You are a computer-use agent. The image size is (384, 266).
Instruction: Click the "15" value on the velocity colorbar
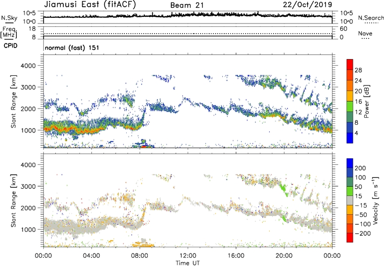coord(358,196)
